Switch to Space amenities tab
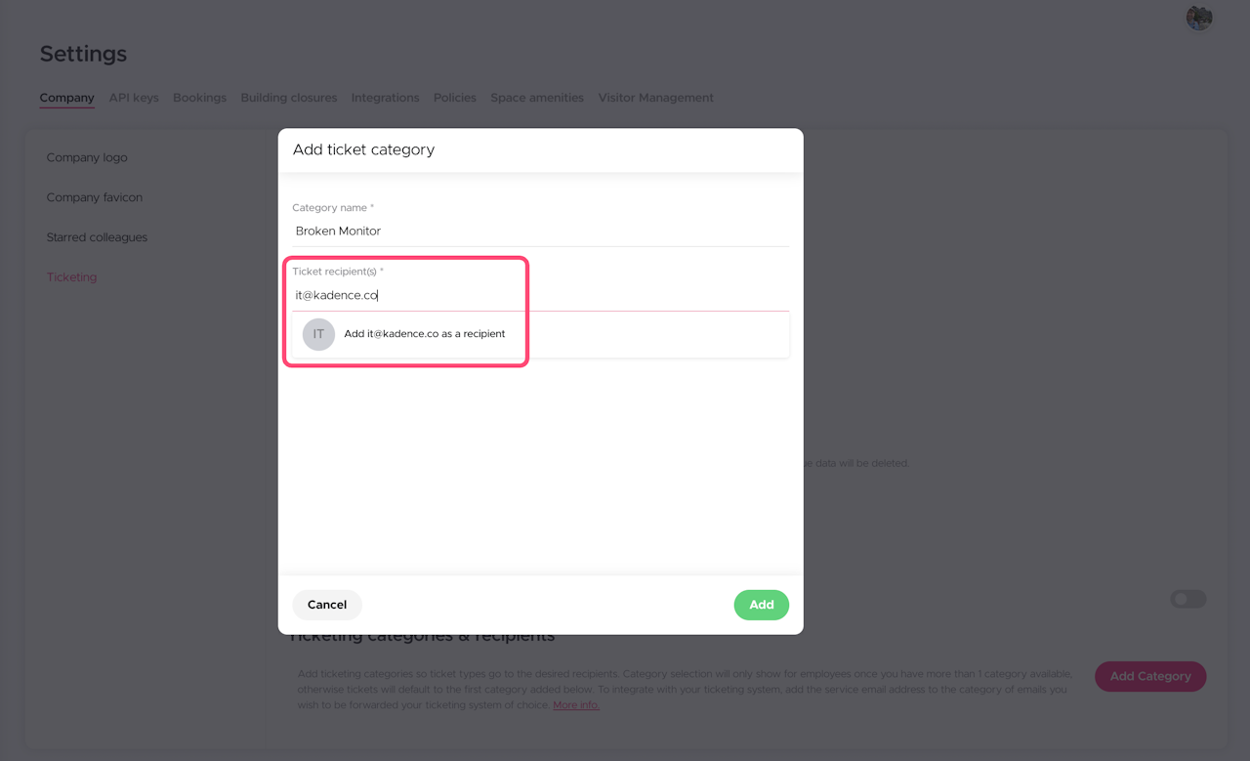 537,98
